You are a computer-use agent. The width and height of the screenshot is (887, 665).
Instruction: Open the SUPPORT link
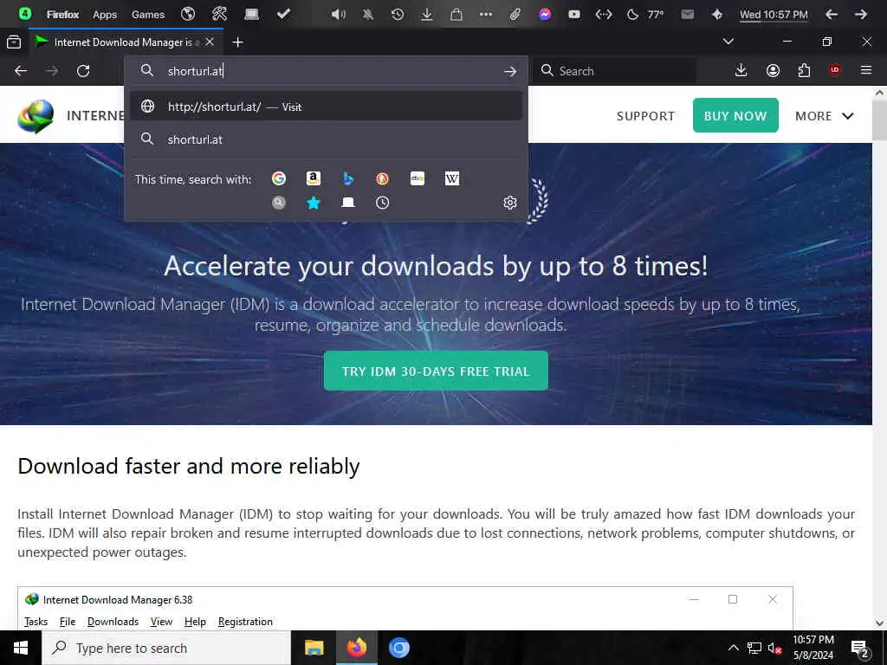(645, 116)
